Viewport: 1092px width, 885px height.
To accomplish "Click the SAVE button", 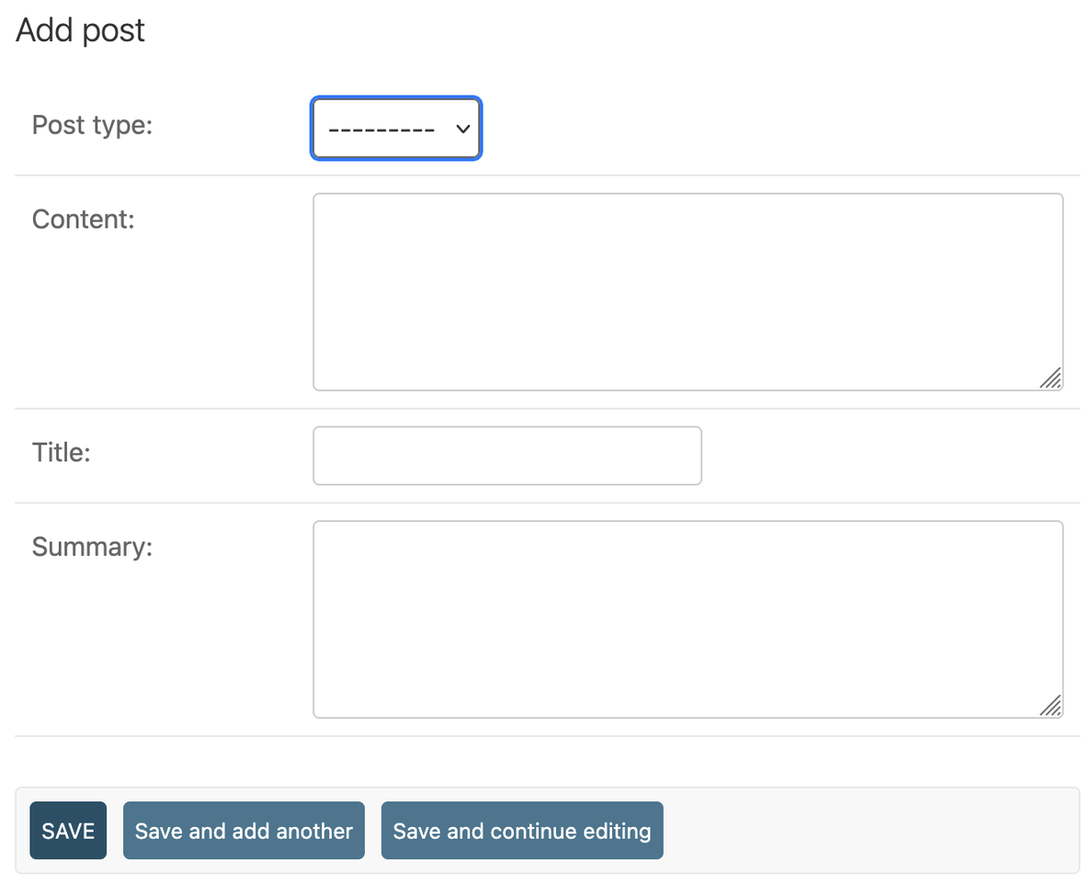I will pyautogui.click(x=68, y=830).
